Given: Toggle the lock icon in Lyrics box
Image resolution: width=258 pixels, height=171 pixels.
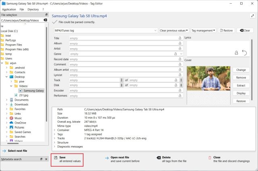Looking at the screenshot, I should click(x=236, y=53).
